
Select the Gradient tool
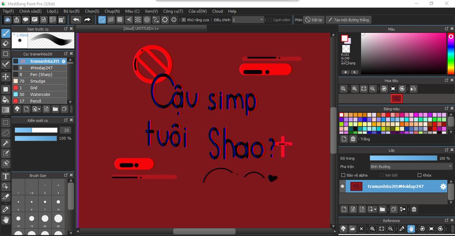5,110
